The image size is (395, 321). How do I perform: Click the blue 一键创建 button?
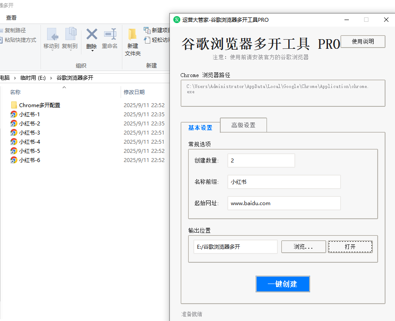tap(283, 284)
